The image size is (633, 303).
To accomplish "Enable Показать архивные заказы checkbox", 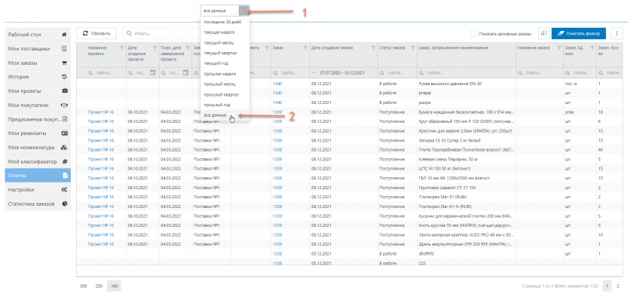I will 473,34.
